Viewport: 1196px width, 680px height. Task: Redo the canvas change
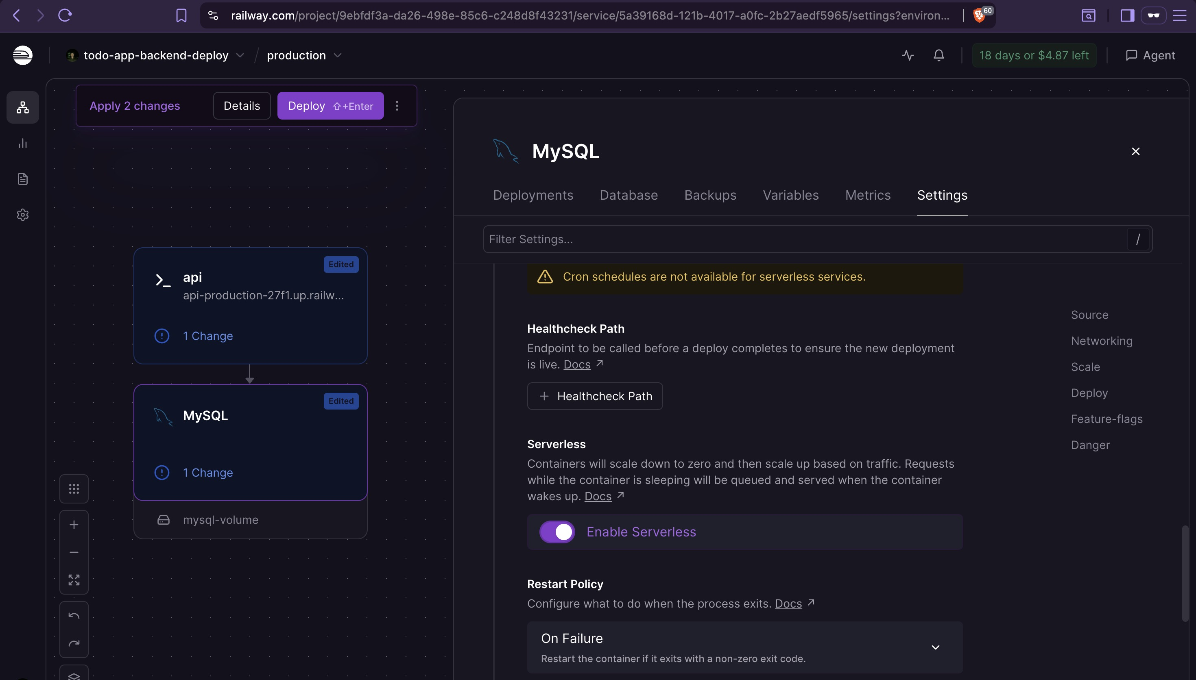point(74,643)
